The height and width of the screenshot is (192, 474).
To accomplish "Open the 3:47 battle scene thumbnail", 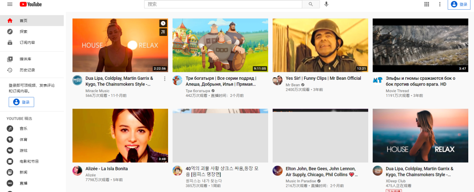I will click(420, 45).
